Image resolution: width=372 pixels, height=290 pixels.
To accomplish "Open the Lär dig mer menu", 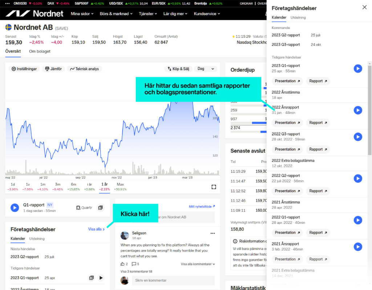I will 175,14.
